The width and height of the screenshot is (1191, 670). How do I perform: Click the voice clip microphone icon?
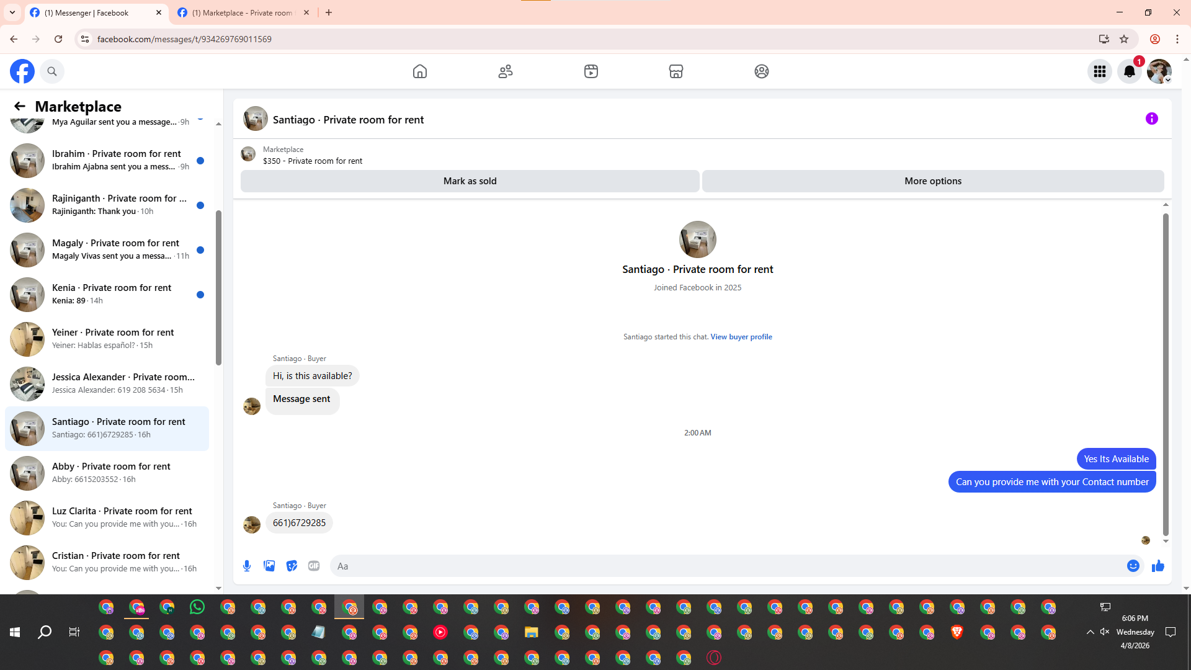pyautogui.click(x=247, y=566)
